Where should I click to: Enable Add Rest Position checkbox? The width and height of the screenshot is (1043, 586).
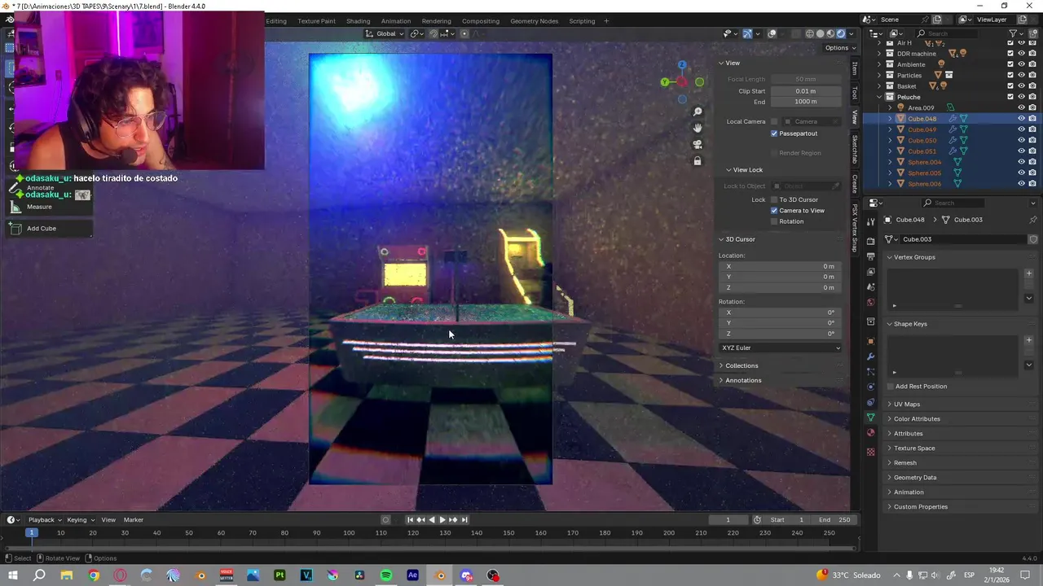pos(890,387)
